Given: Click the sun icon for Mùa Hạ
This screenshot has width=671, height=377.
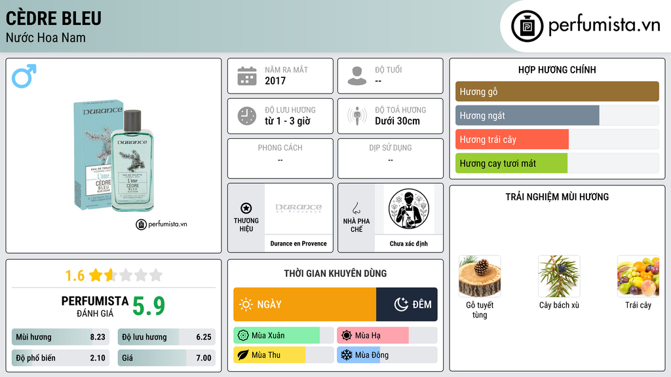Looking at the screenshot, I should (347, 336).
